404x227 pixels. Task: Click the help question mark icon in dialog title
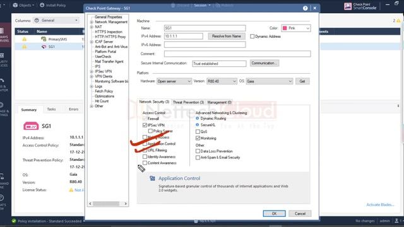click(x=306, y=8)
